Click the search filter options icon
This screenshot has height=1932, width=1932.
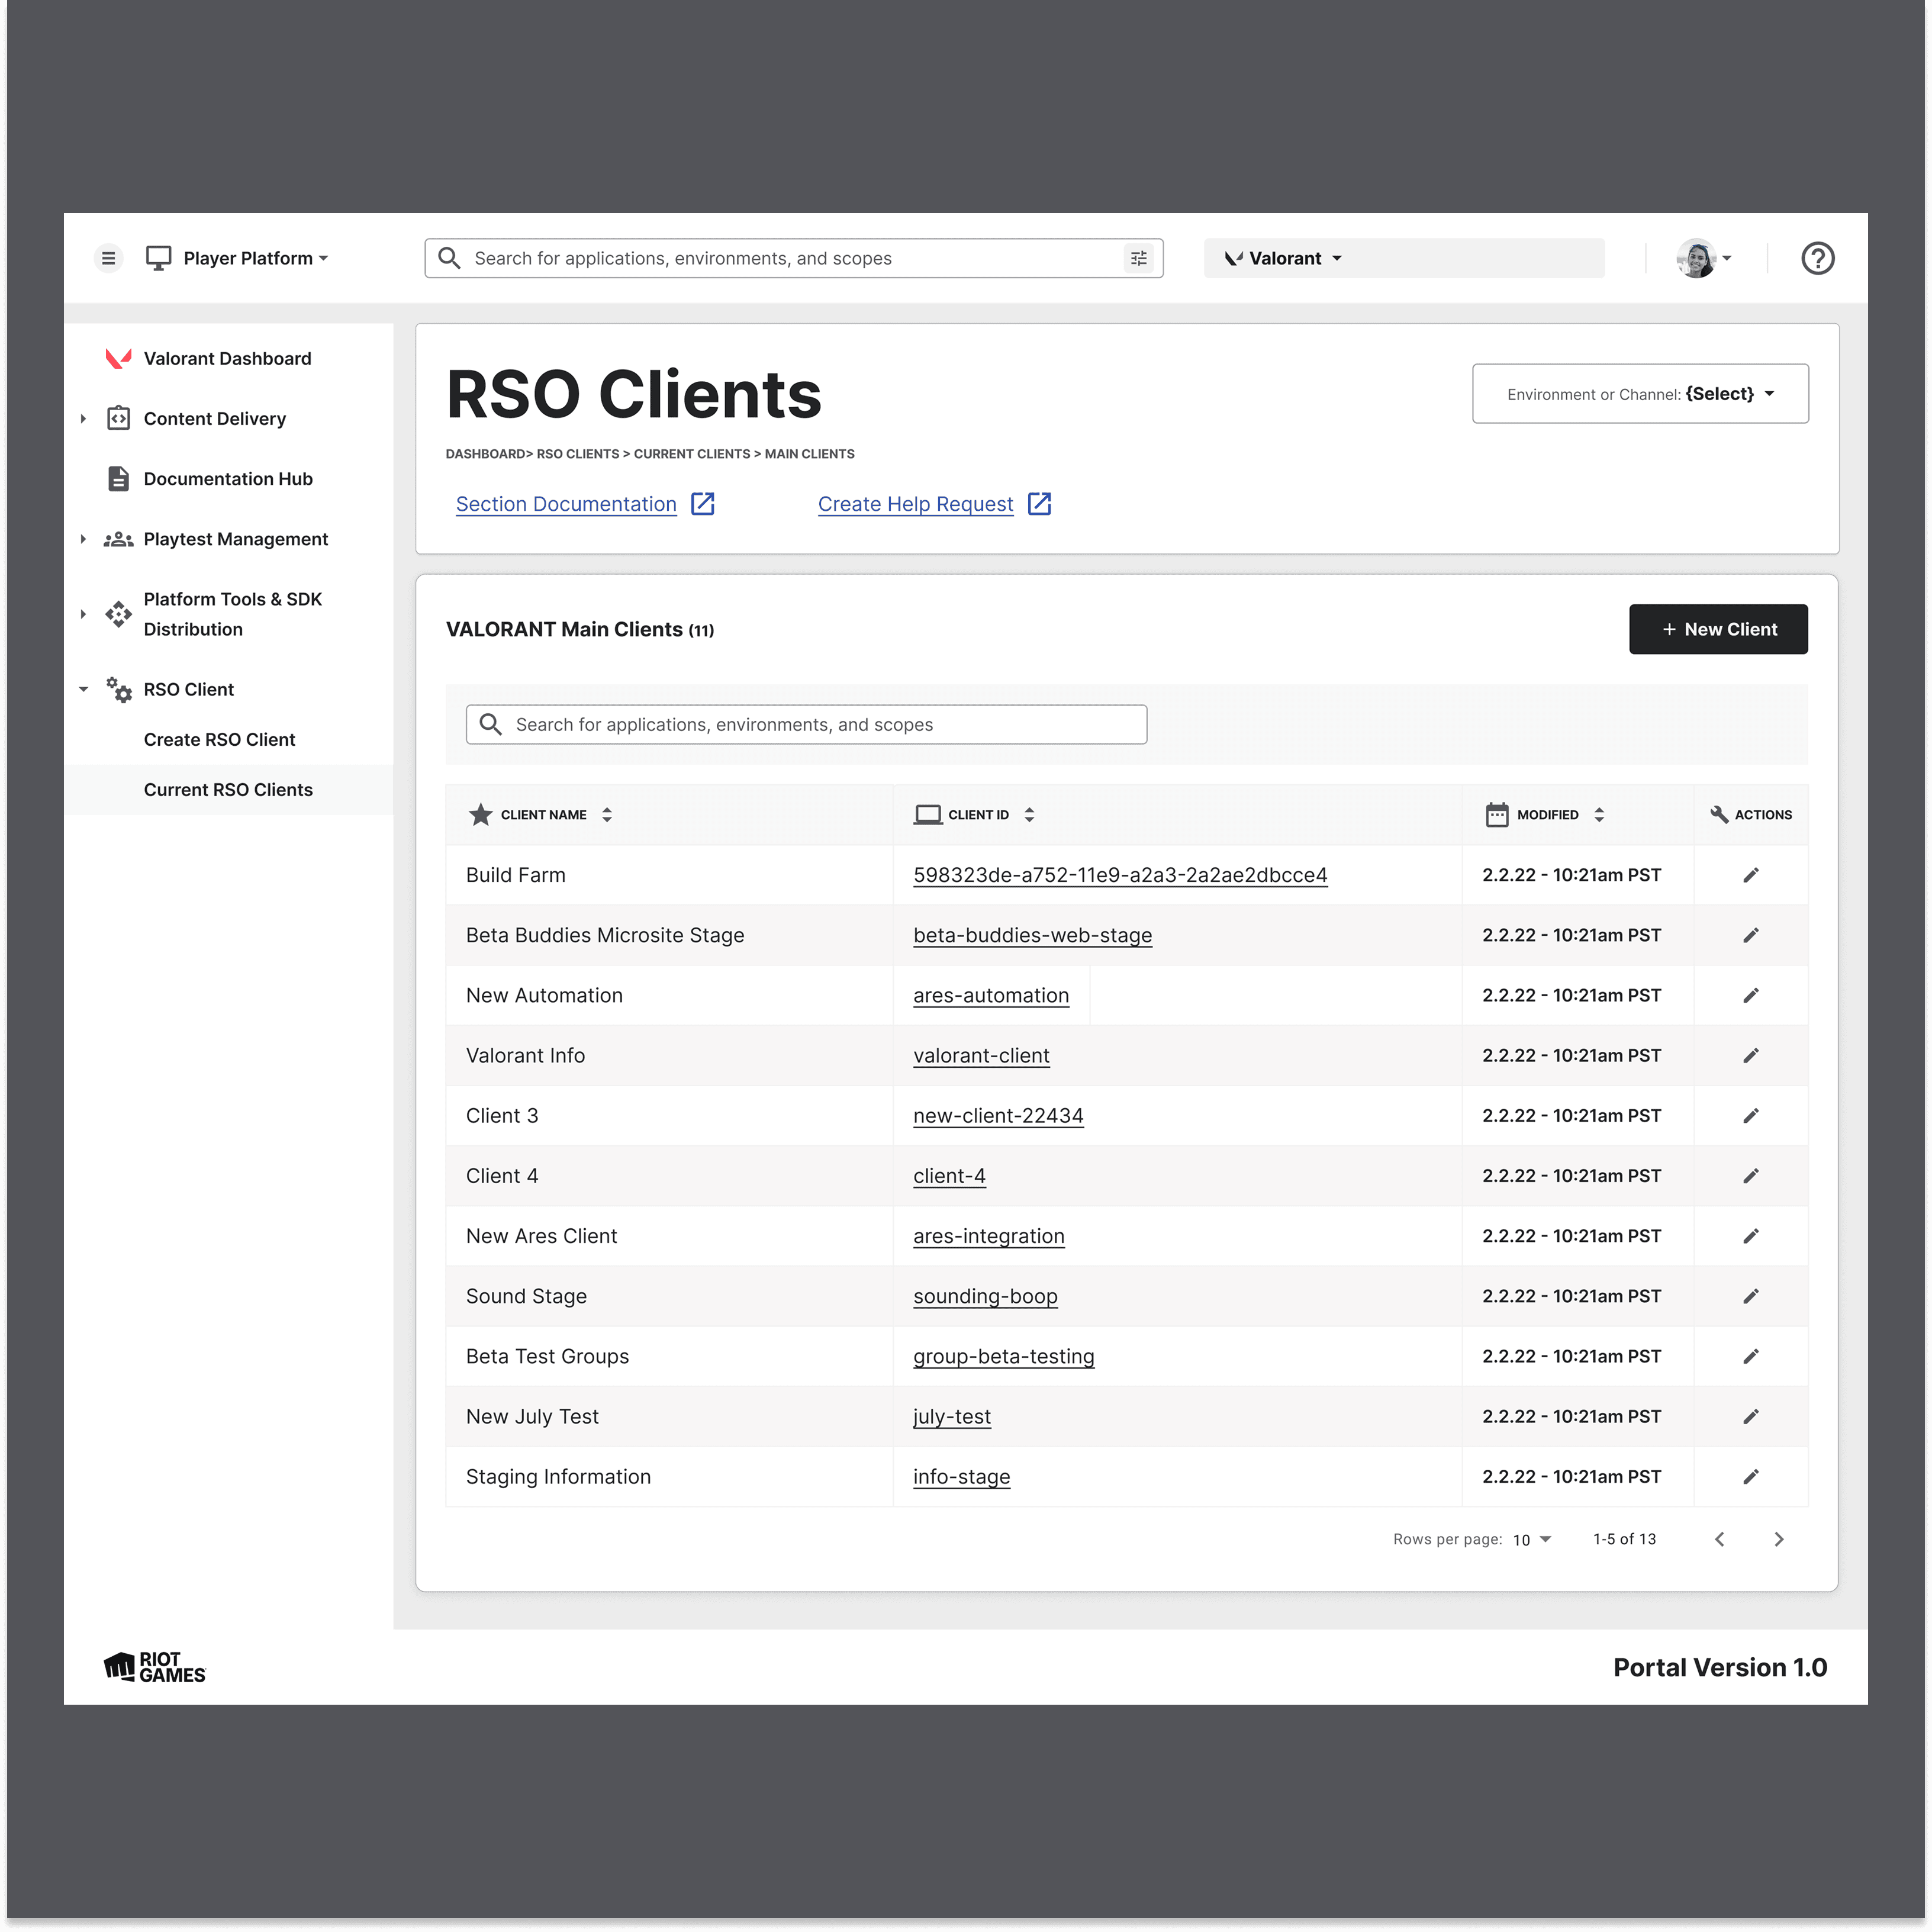click(x=1138, y=258)
